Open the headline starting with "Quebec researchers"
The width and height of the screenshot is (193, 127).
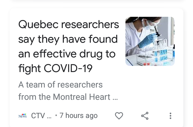tap(68, 25)
